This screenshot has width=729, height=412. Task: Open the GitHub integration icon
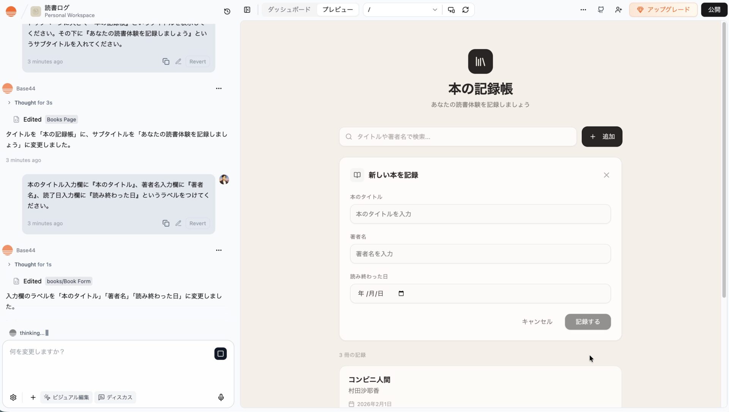point(601,10)
